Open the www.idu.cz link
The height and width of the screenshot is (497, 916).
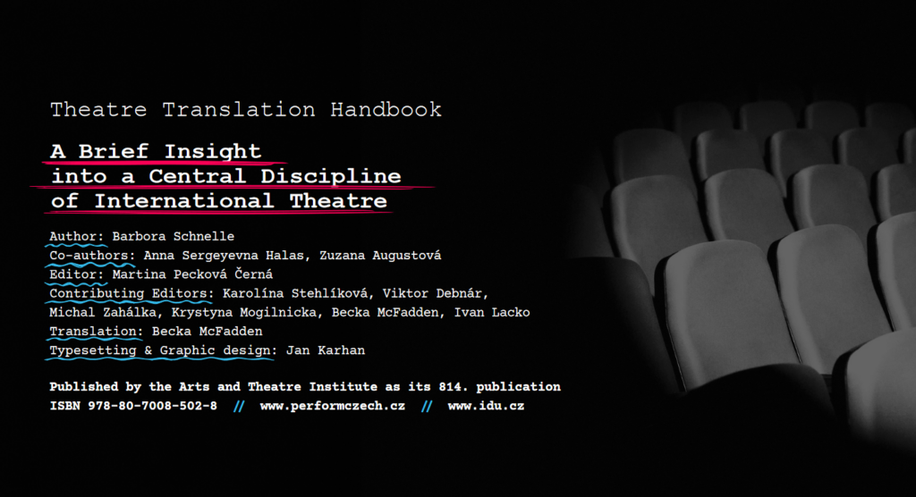[486, 406]
